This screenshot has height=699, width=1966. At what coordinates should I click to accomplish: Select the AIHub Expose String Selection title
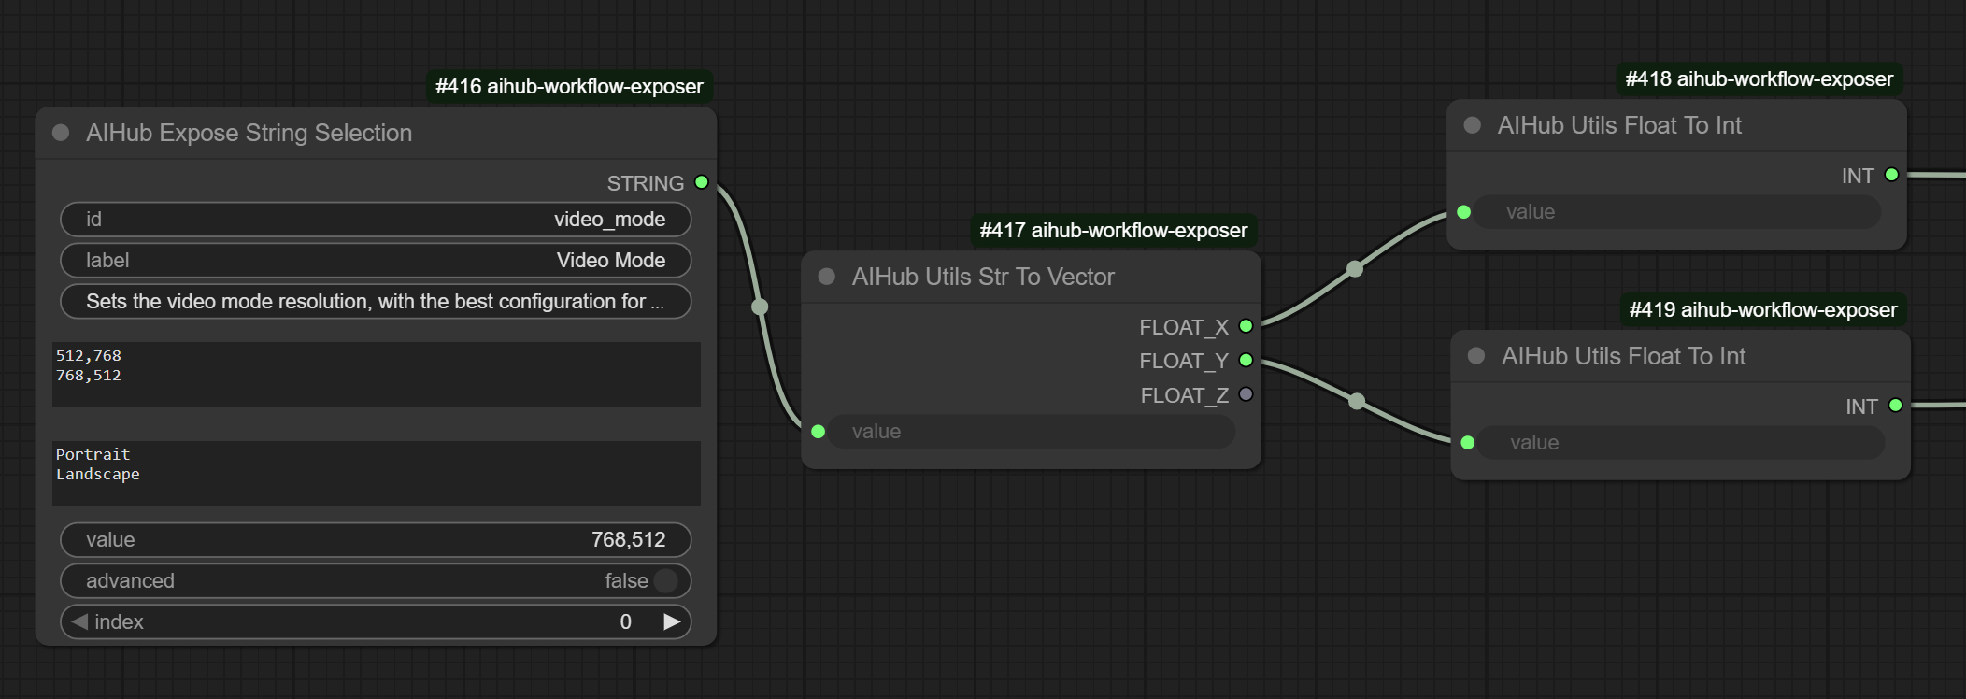point(249,133)
